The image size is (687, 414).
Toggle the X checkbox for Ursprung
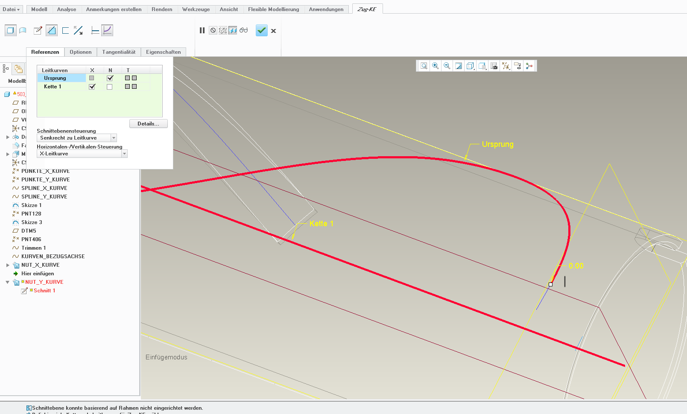[91, 78]
